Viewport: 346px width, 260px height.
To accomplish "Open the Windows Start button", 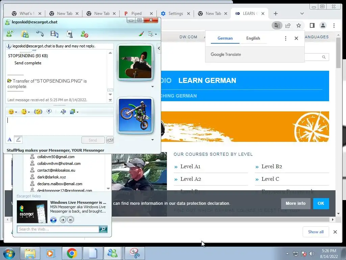I will click(9, 253).
